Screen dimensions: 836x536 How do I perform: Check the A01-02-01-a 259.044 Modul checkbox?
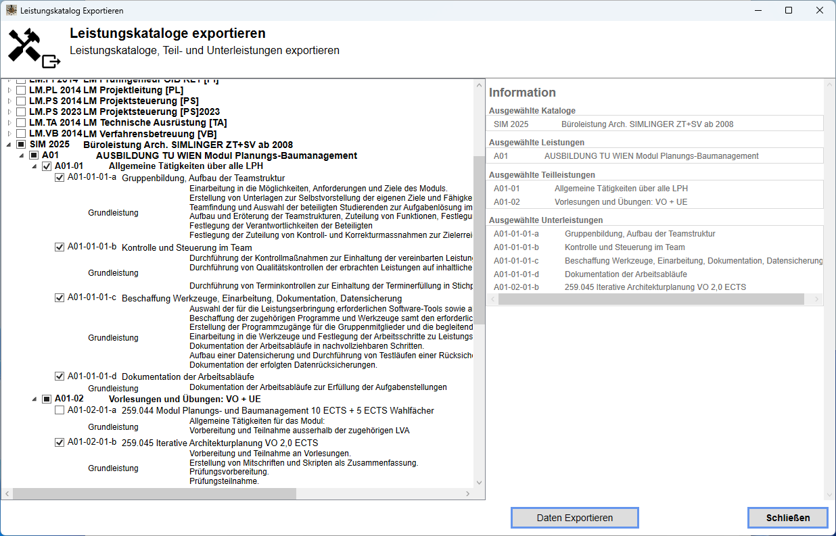tap(60, 410)
